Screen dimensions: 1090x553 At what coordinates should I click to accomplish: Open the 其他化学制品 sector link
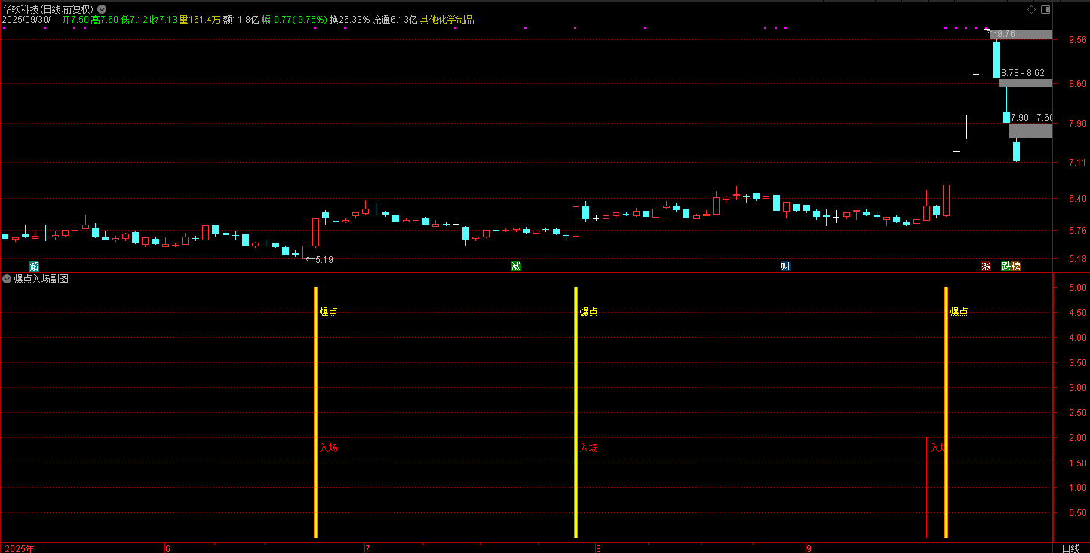pos(447,20)
